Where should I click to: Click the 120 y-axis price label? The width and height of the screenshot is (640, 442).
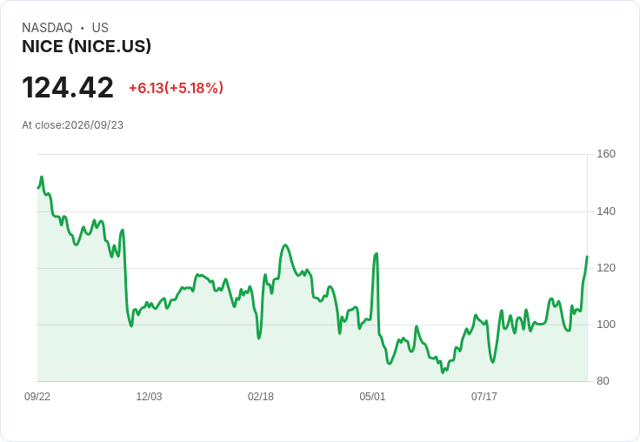click(606, 268)
